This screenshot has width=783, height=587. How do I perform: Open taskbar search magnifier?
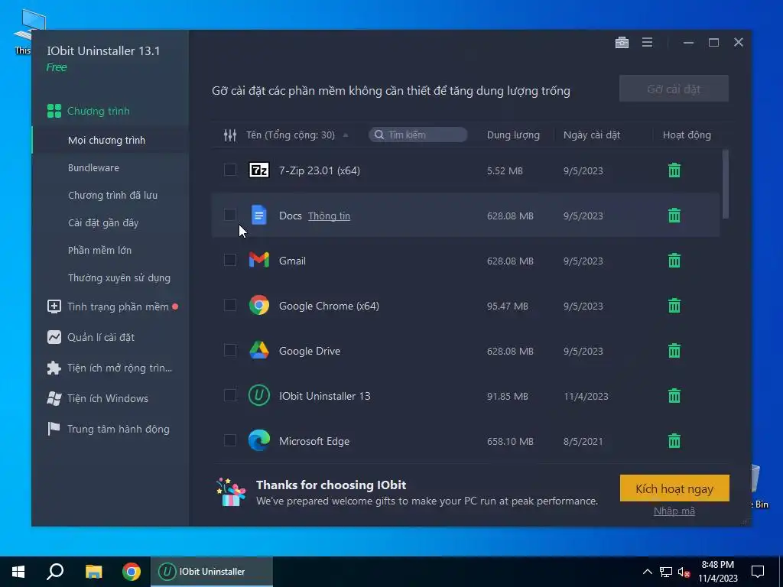coord(55,572)
